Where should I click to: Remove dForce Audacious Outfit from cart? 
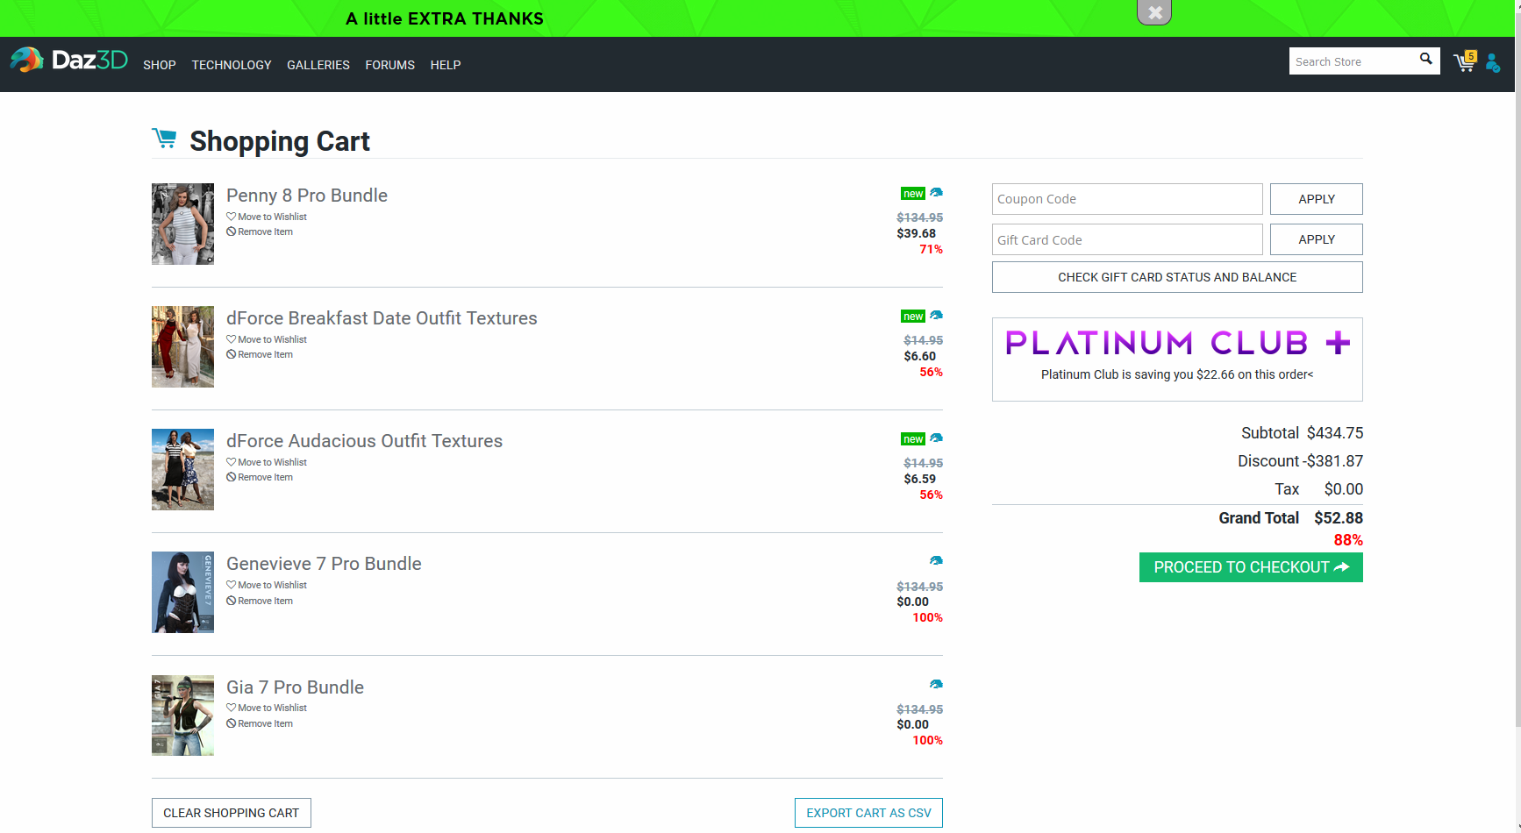pyautogui.click(x=260, y=477)
